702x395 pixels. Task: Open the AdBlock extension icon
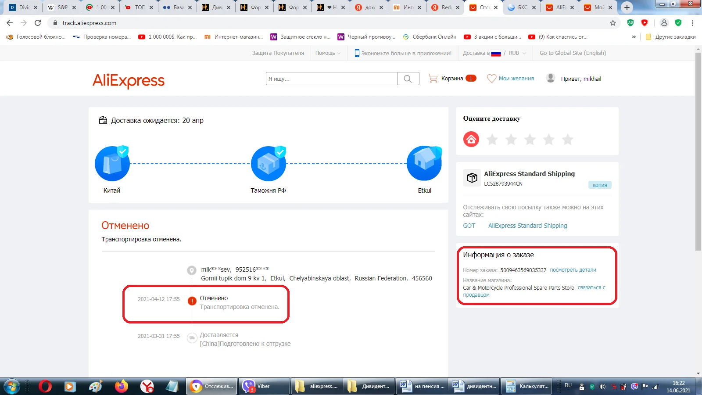(630, 23)
